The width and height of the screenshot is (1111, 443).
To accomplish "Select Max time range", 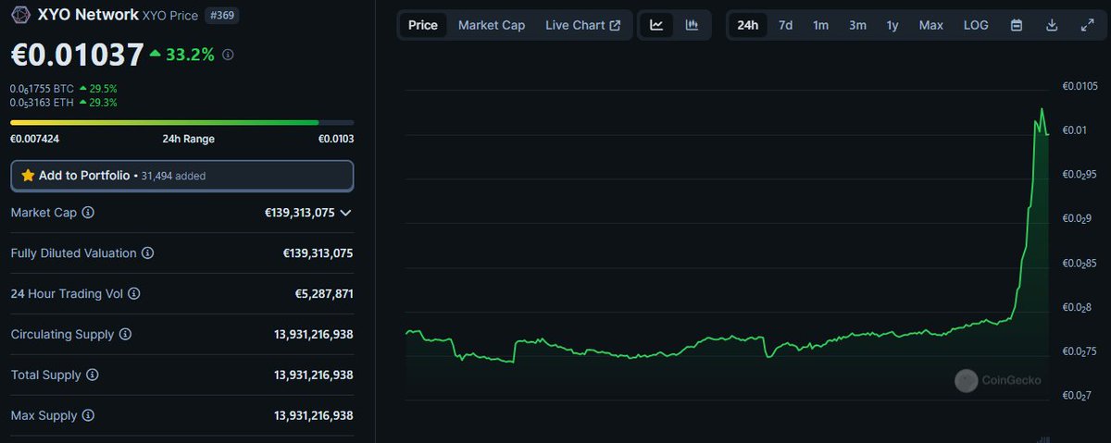I will 931,25.
